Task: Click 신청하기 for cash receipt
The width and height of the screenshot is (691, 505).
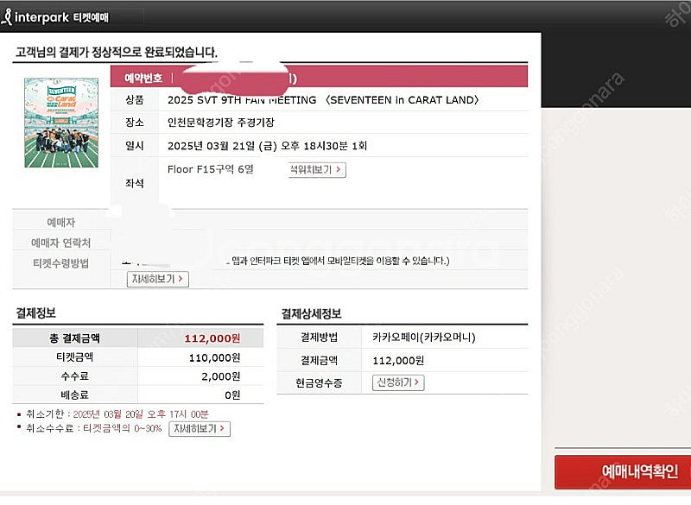Action: tap(398, 382)
